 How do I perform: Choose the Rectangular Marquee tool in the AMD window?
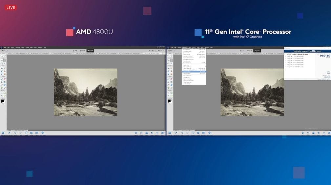(5, 60)
